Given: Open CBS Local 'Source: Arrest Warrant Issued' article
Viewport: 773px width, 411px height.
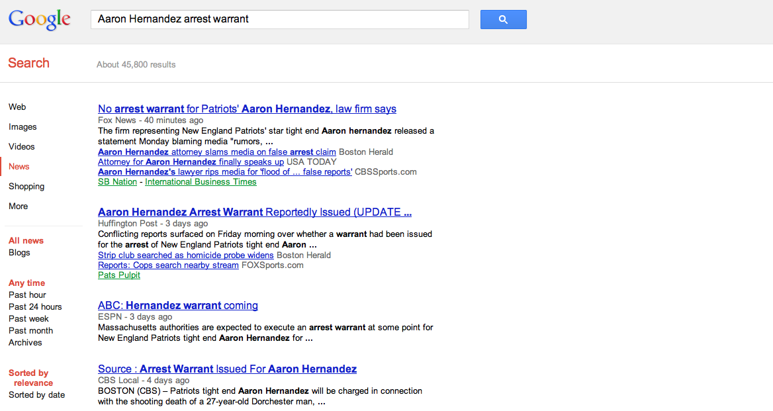Looking at the screenshot, I should [227, 369].
